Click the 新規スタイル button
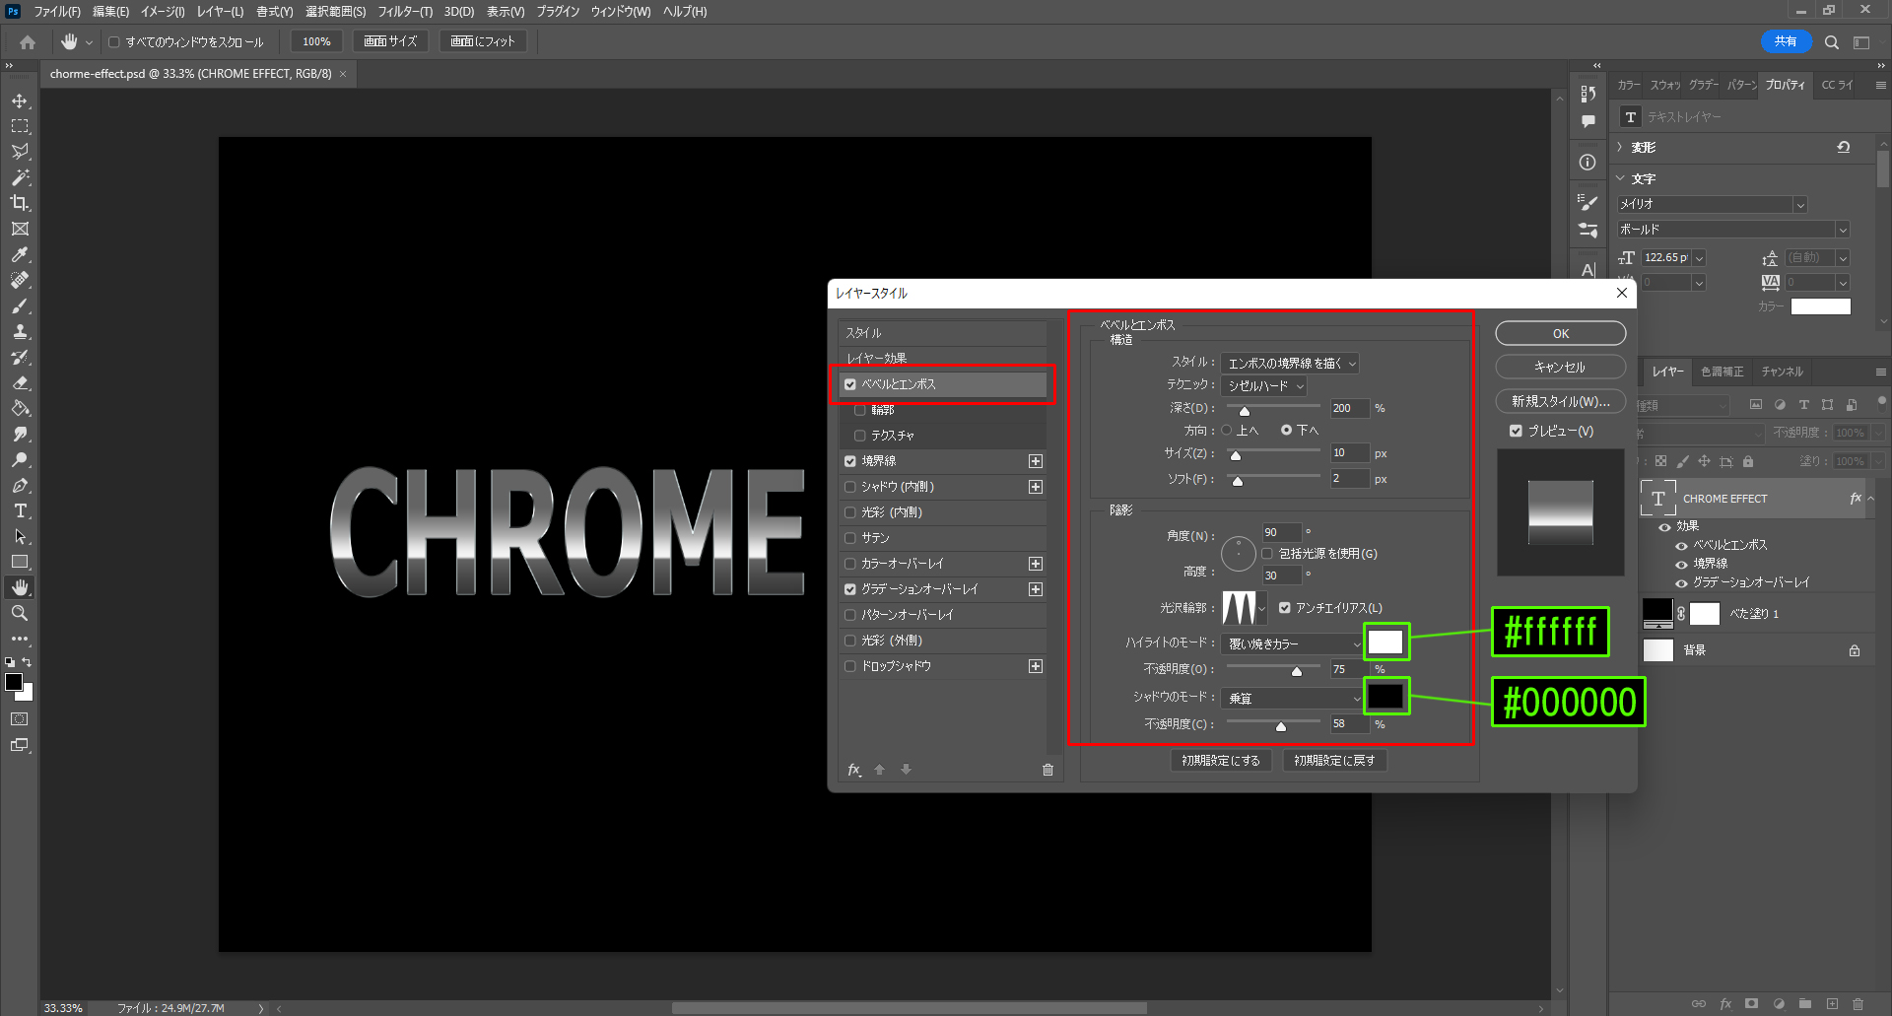1892x1016 pixels. pyautogui.click(x=1560, y=401)
